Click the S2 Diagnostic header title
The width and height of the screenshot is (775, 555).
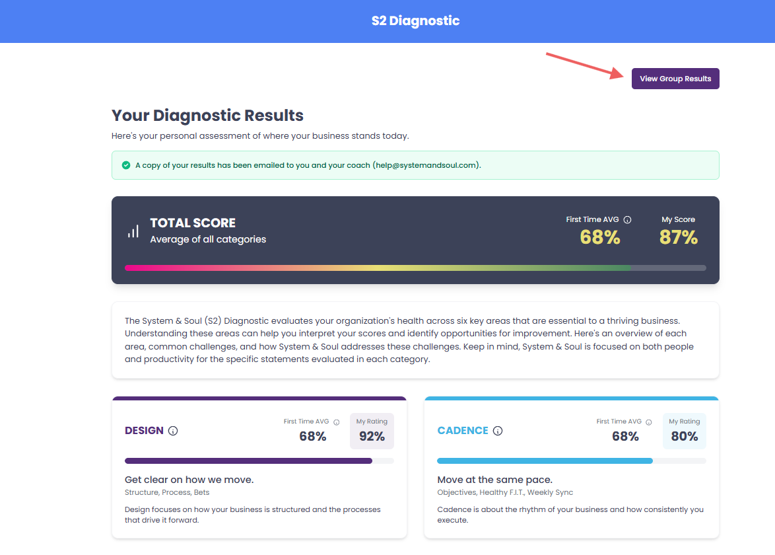pyautogui.click(x=415, y=21)
